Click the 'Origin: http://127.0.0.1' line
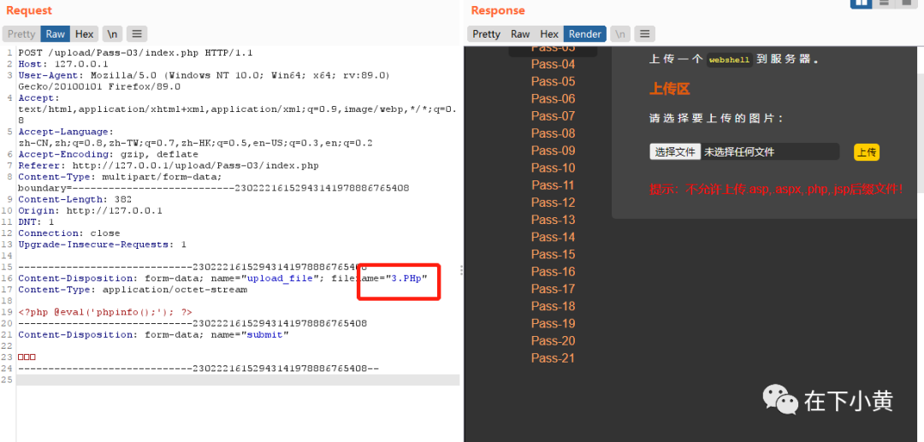The image size is (924, 442). 90,210
